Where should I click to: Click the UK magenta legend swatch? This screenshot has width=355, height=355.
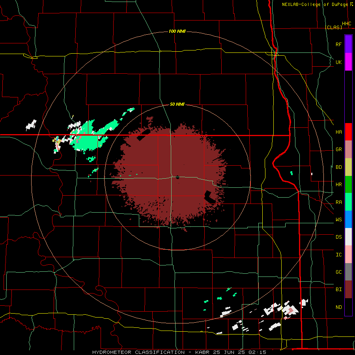(348, 62)
